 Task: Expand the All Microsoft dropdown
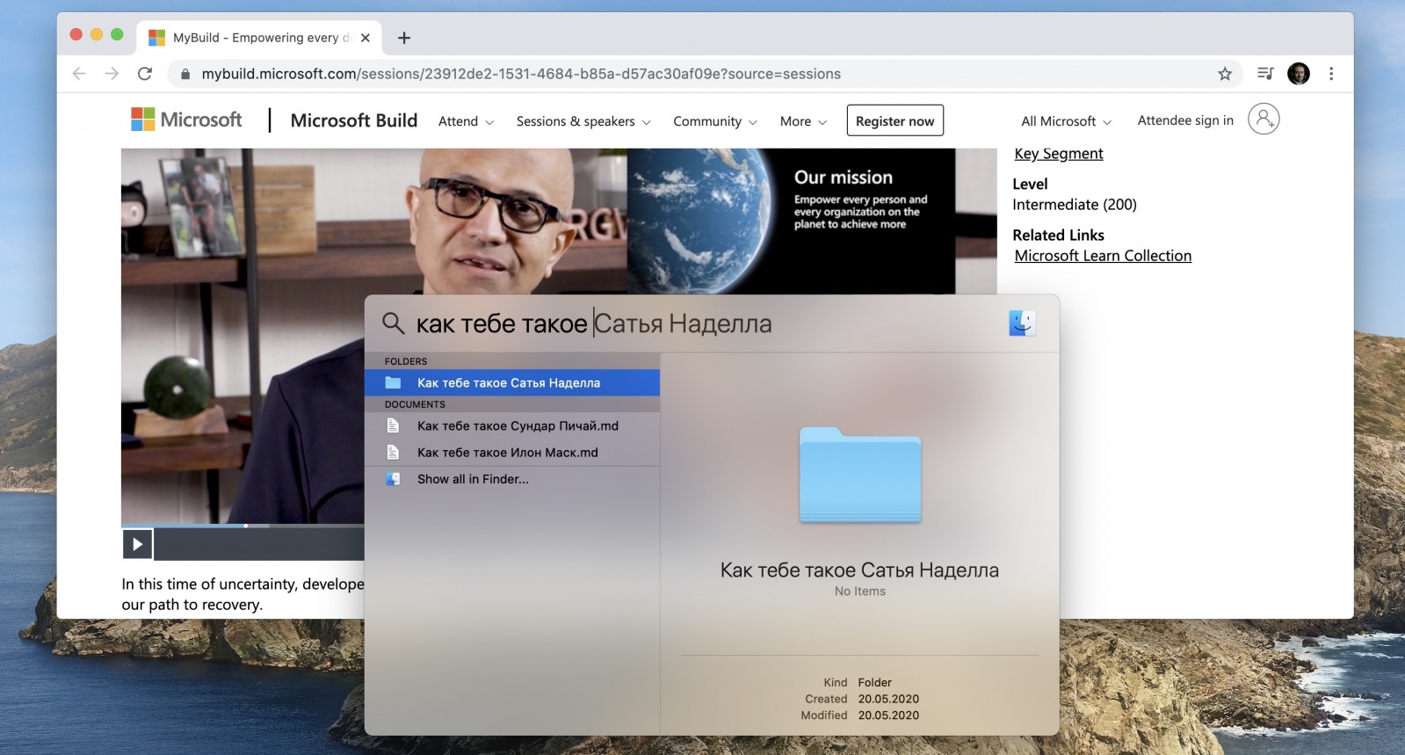[x=1066, y=121]
